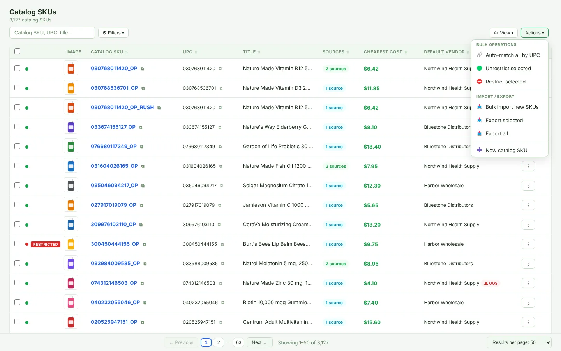Expand the View dropdown
Screen dimensions: 561x351
tap(504, 33)
